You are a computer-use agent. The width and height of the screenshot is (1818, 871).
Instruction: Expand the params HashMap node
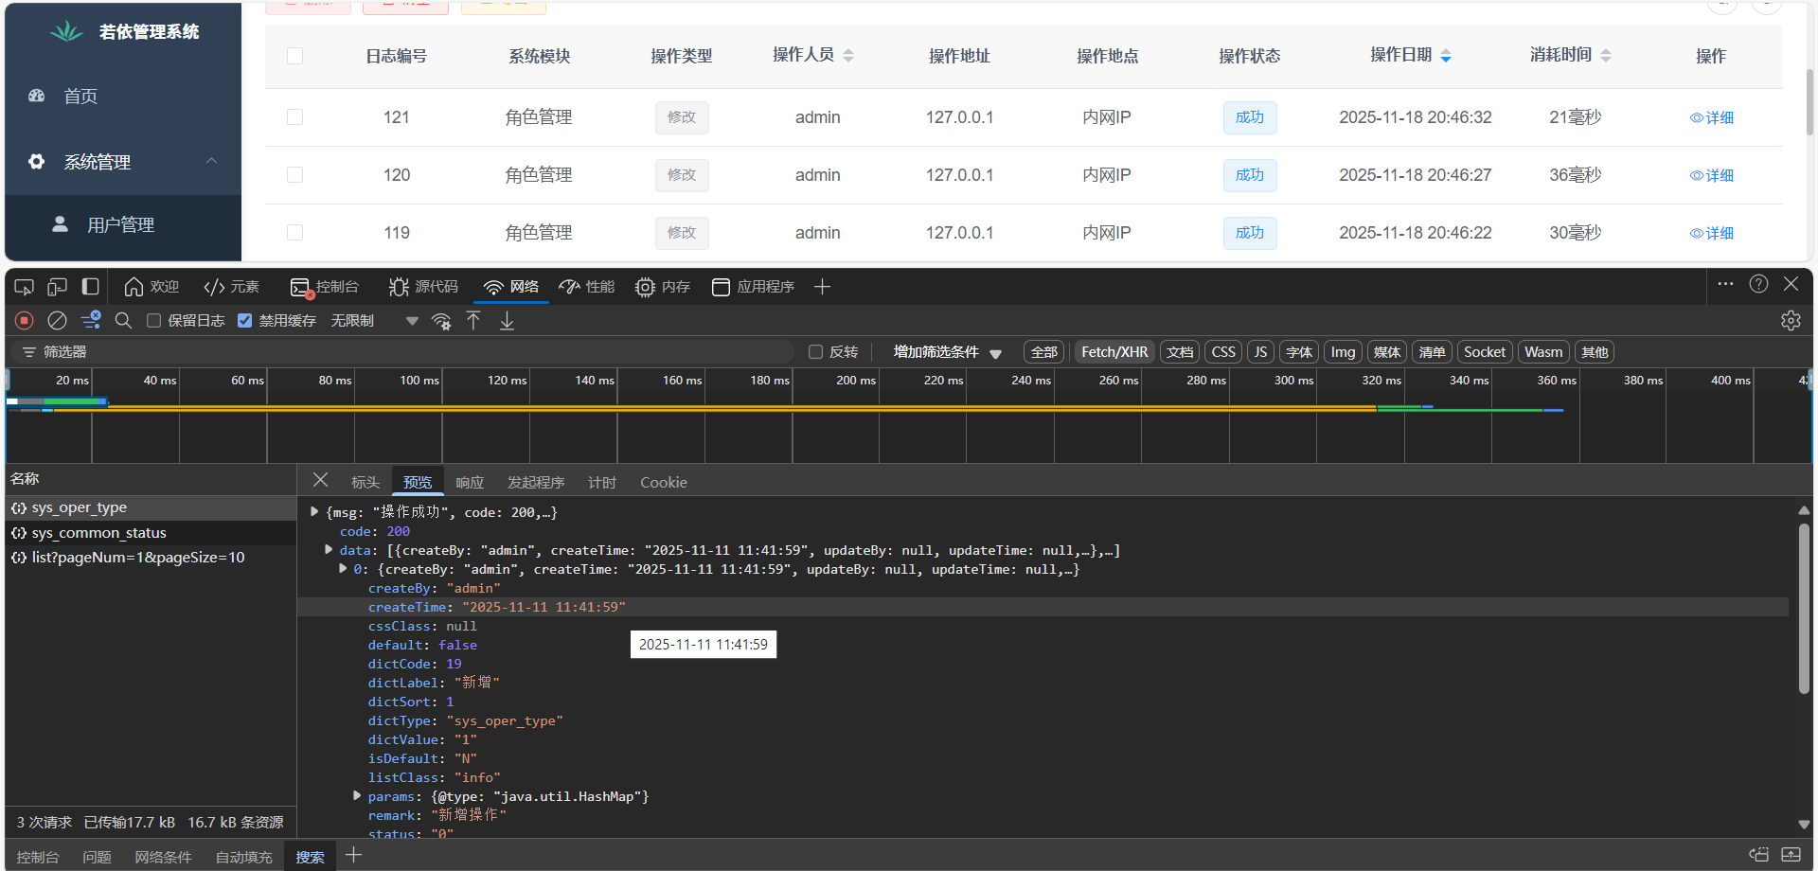(x=357, y=796)
